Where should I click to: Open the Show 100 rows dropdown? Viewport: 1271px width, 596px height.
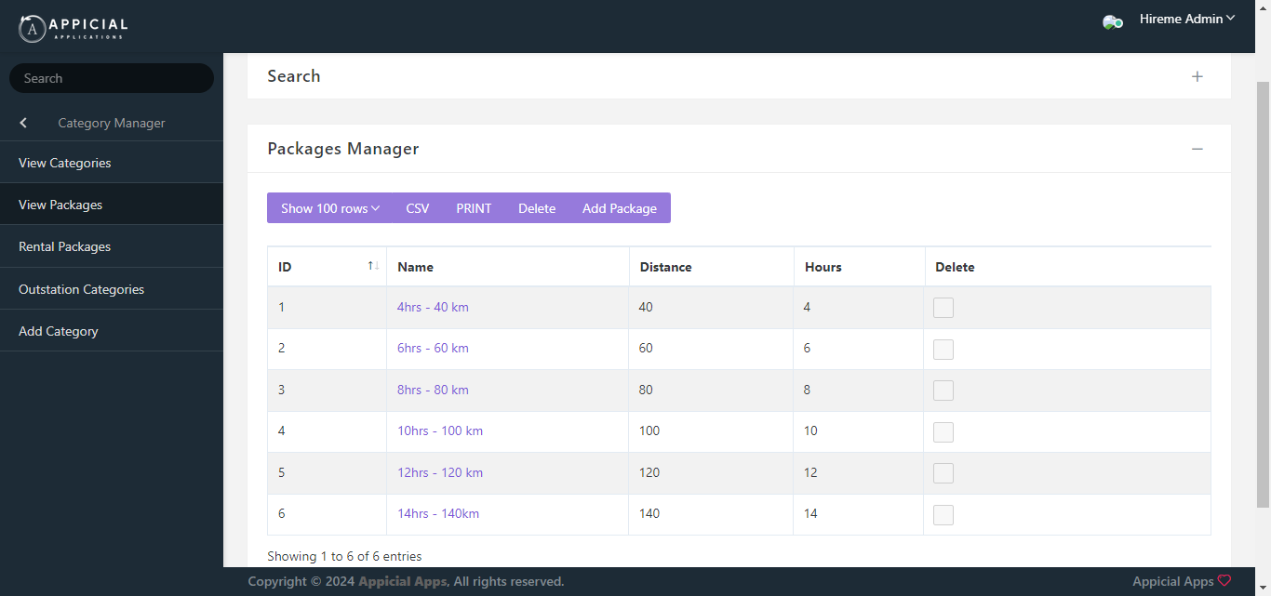point(330,208)
